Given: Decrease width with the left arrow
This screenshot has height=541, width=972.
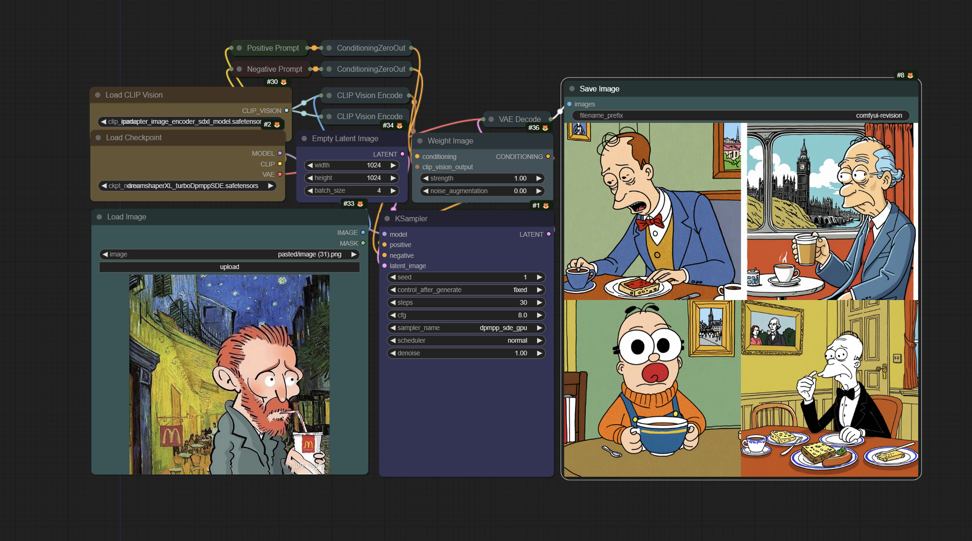Looking at the screenshot, I should pos(310,165).
